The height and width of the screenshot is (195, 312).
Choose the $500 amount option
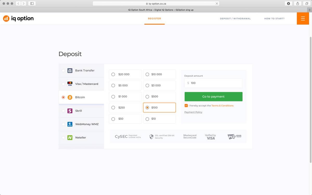click(159, 96)
